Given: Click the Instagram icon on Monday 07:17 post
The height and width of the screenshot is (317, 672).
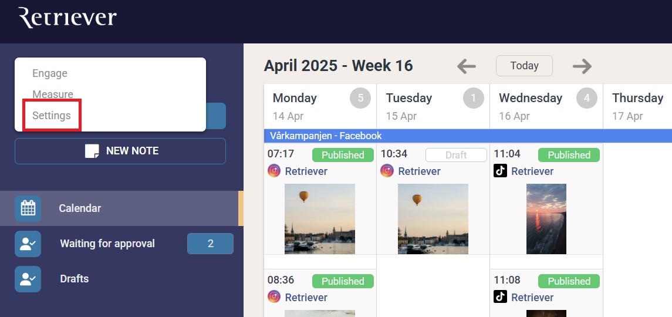Looking at the screenshot, I should tap(274, 171).
